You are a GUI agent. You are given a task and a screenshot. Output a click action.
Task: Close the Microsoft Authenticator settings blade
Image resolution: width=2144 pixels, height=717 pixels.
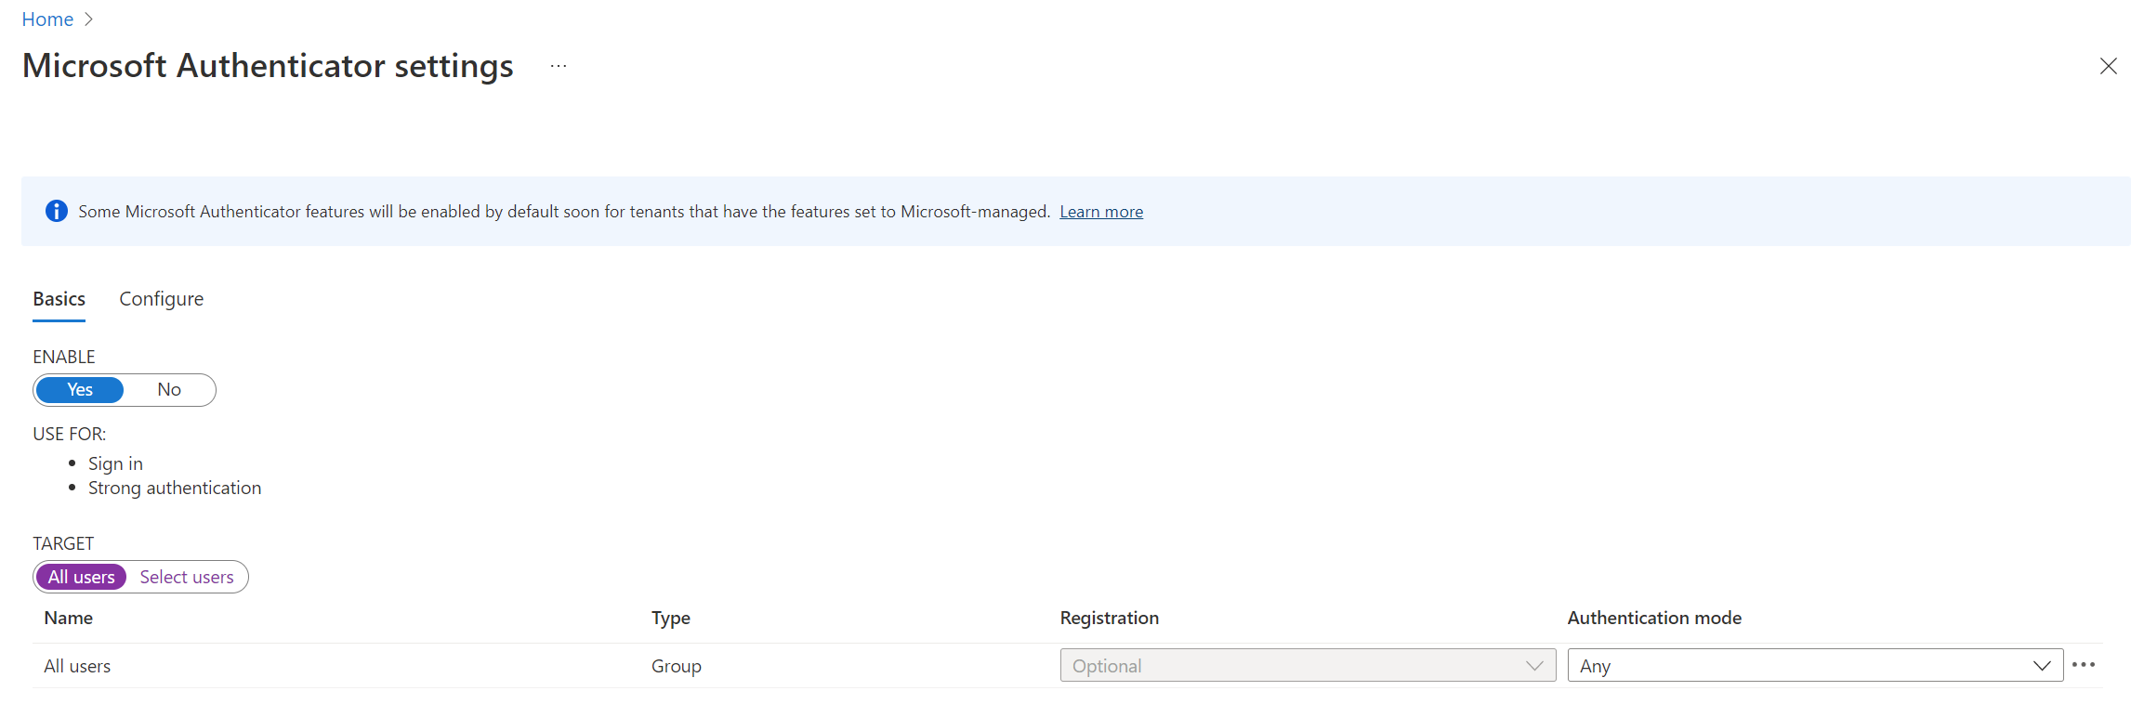coord(2109,66)
